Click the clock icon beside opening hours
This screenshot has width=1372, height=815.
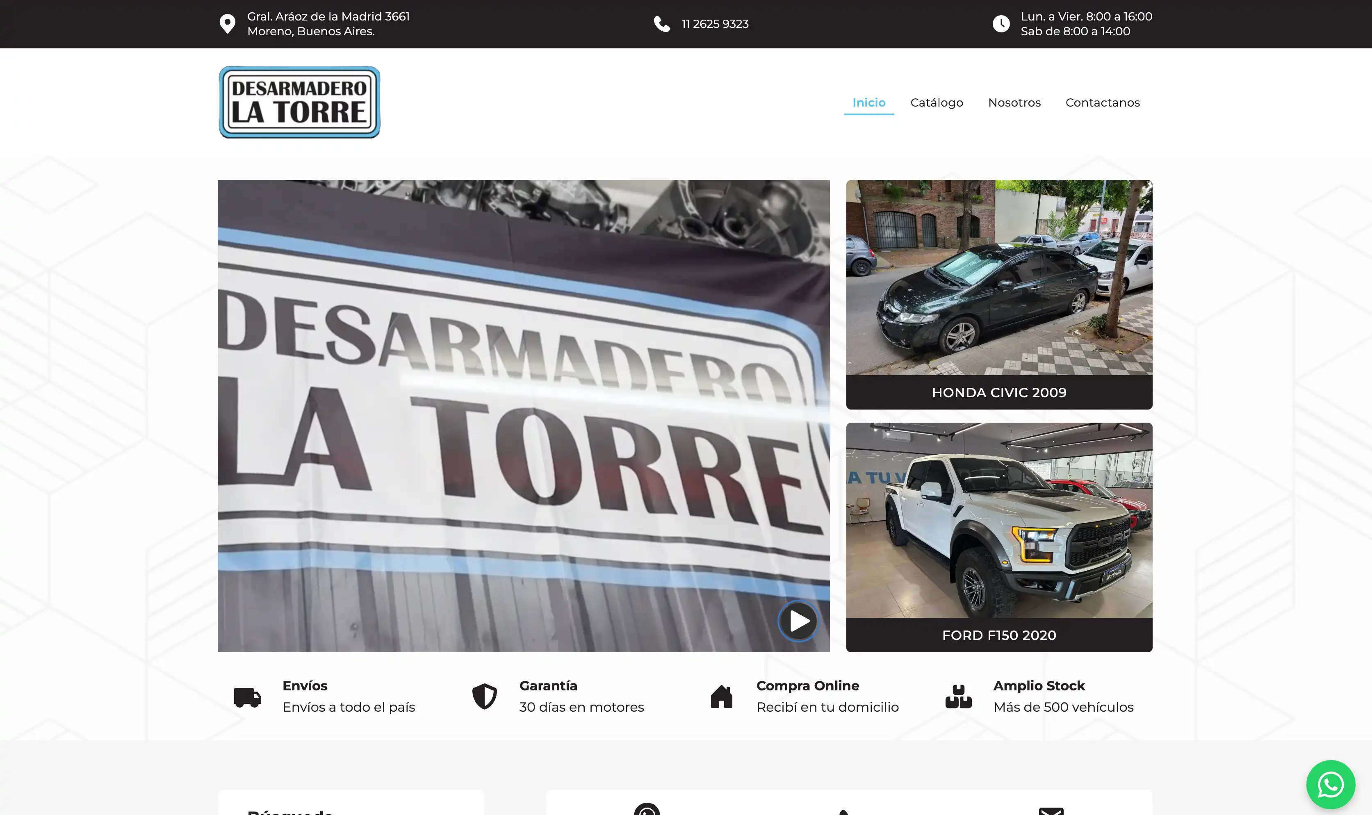1001,24
